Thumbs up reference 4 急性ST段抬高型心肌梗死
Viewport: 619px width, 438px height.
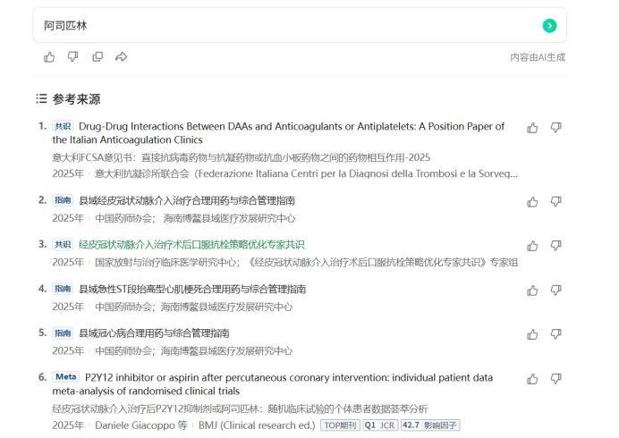(533, 291)
